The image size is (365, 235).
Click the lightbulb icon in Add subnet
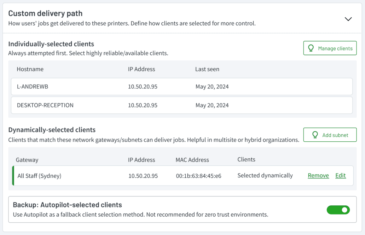(x=315, y=135)
